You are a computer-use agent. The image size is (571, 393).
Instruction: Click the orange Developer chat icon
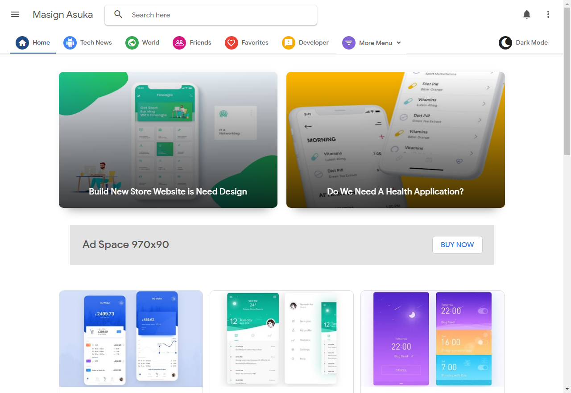pos(289,43)
